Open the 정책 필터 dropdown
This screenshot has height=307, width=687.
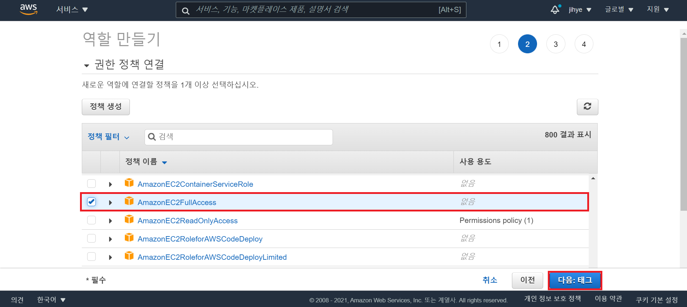pyautogui.click(x=108, y=137)
